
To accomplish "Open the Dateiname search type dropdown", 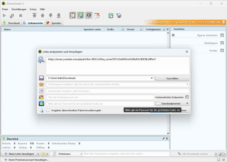I will [x=67, y=154].
